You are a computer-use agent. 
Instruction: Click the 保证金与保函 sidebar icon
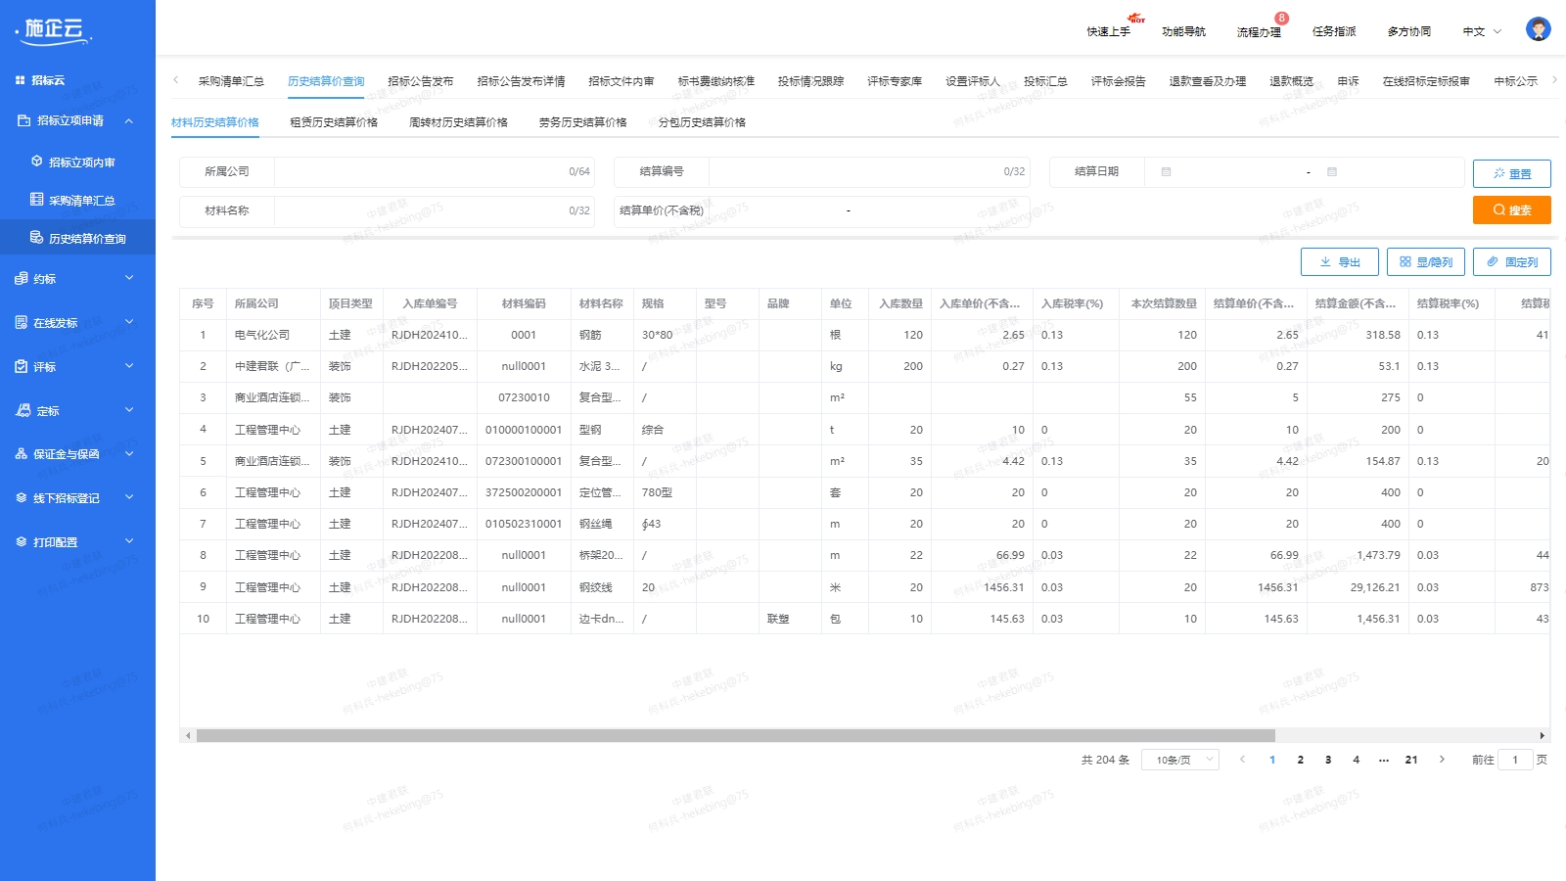(22, 453)
